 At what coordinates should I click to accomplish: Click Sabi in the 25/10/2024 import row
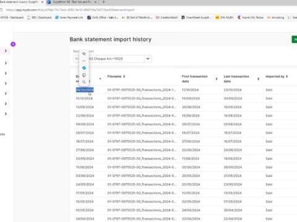269,90
